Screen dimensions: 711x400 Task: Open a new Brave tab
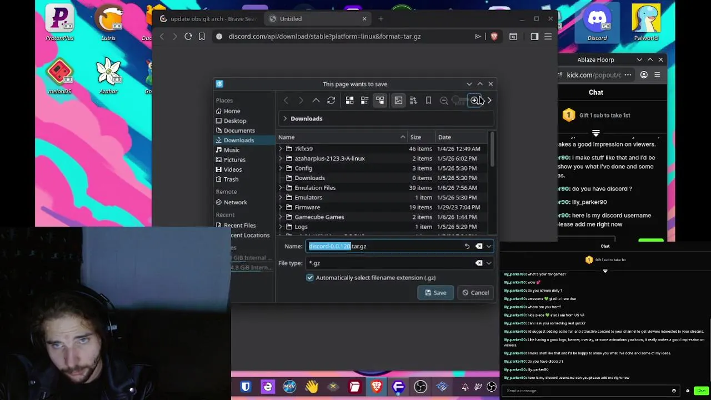click(x=380, y=19)
